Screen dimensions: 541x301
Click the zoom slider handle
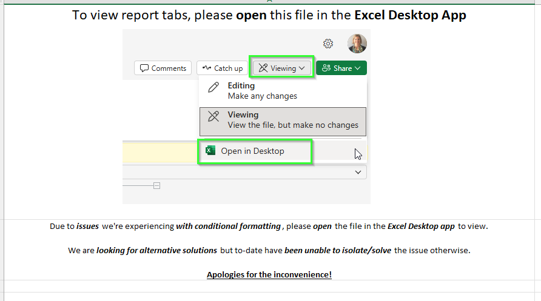[156, 186]
